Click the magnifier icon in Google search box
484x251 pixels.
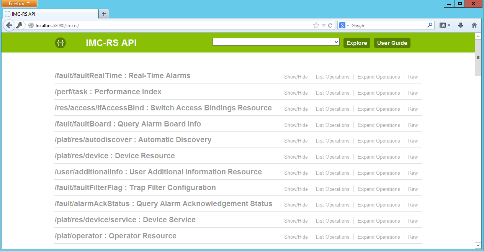click(x=430, y=25)
